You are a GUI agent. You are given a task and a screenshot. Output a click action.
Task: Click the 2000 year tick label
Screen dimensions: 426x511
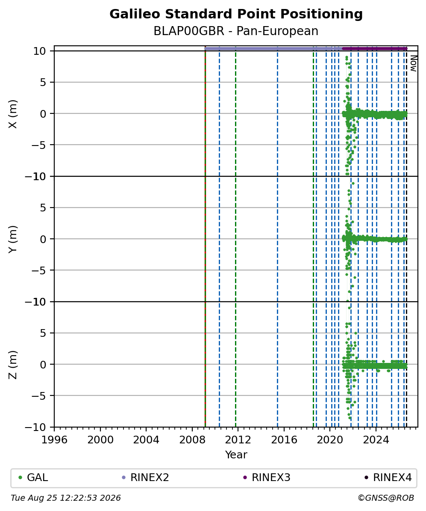(100, 440)
